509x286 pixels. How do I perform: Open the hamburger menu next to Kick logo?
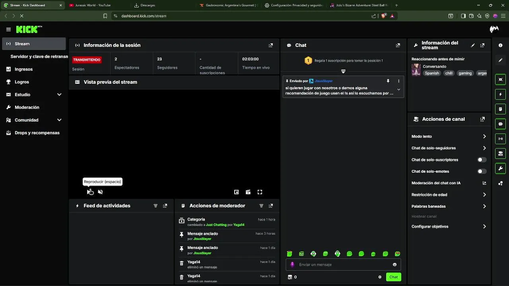8,29
